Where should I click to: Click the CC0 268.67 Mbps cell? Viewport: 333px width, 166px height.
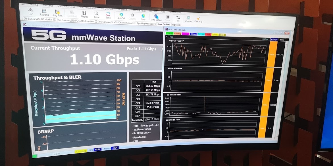pyautogui.click(x=153, y=86)
